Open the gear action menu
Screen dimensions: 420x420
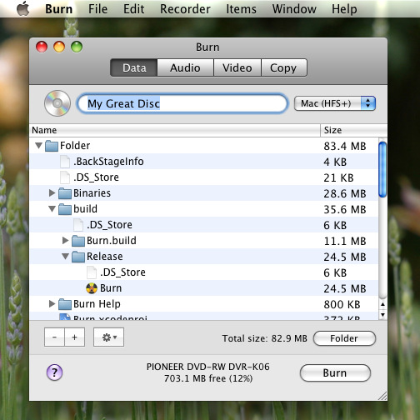click(109, 337)
